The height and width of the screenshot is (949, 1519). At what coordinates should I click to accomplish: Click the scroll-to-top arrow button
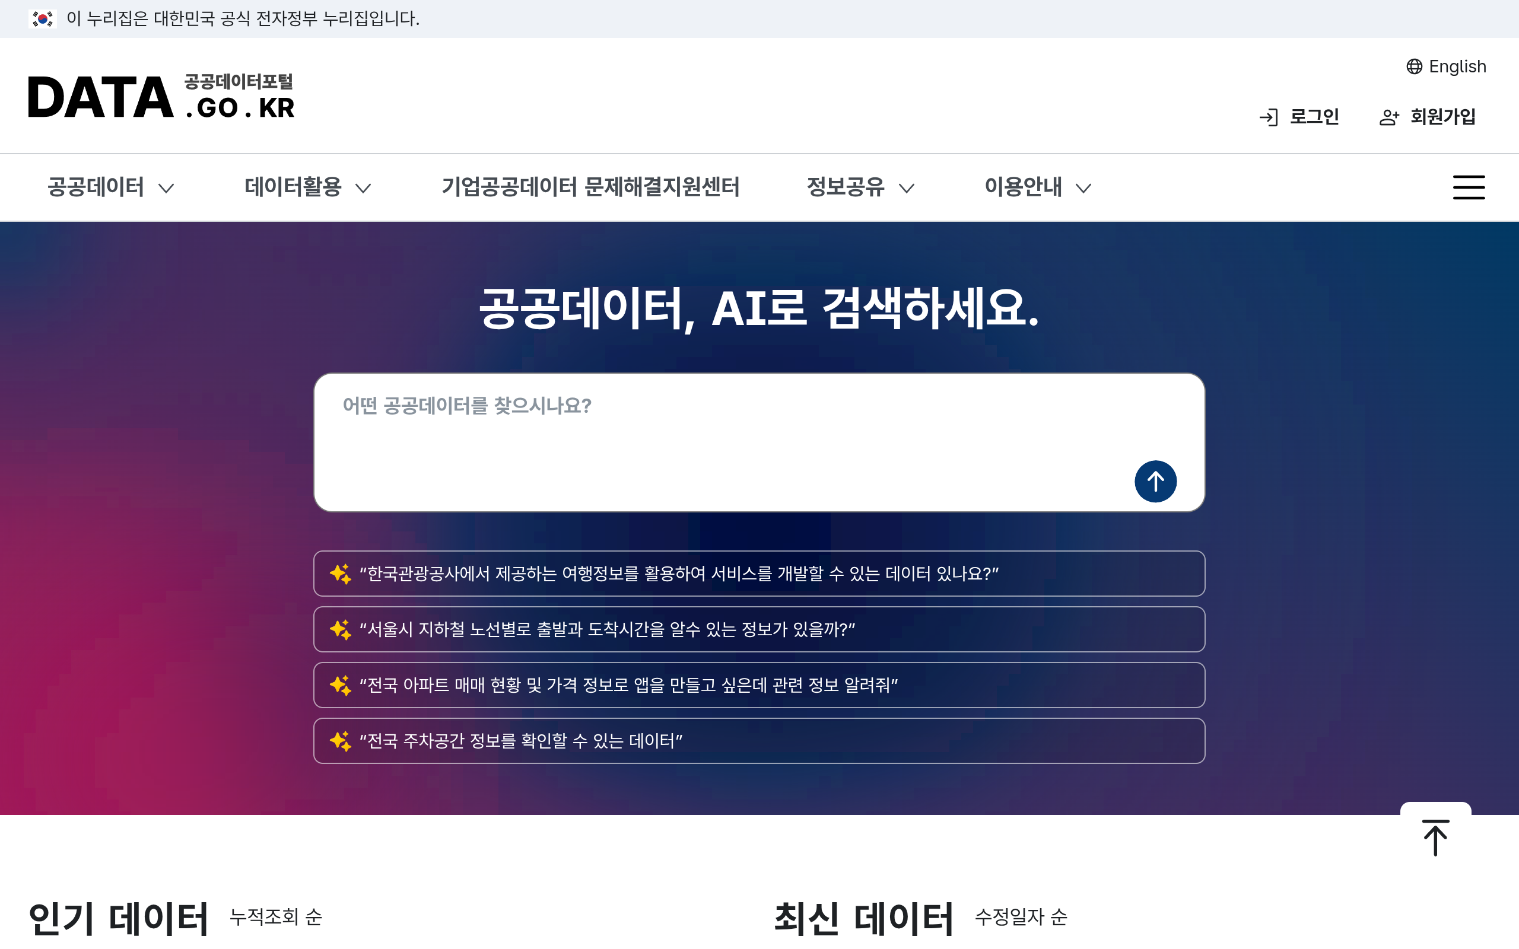1435,837
